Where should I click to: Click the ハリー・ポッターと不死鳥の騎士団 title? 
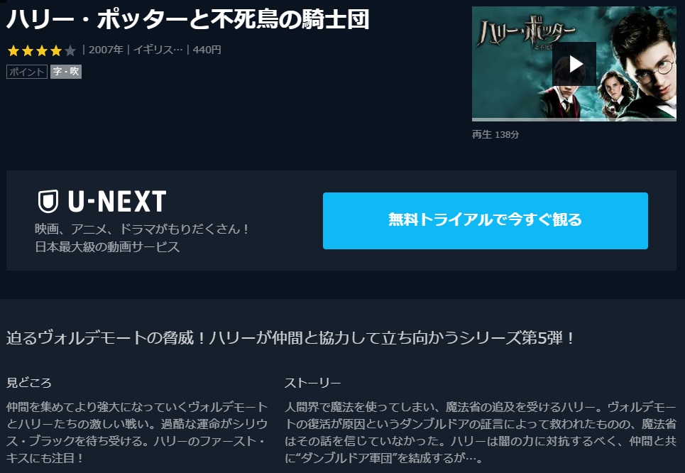pyautogui.click(x=188, y=20)
